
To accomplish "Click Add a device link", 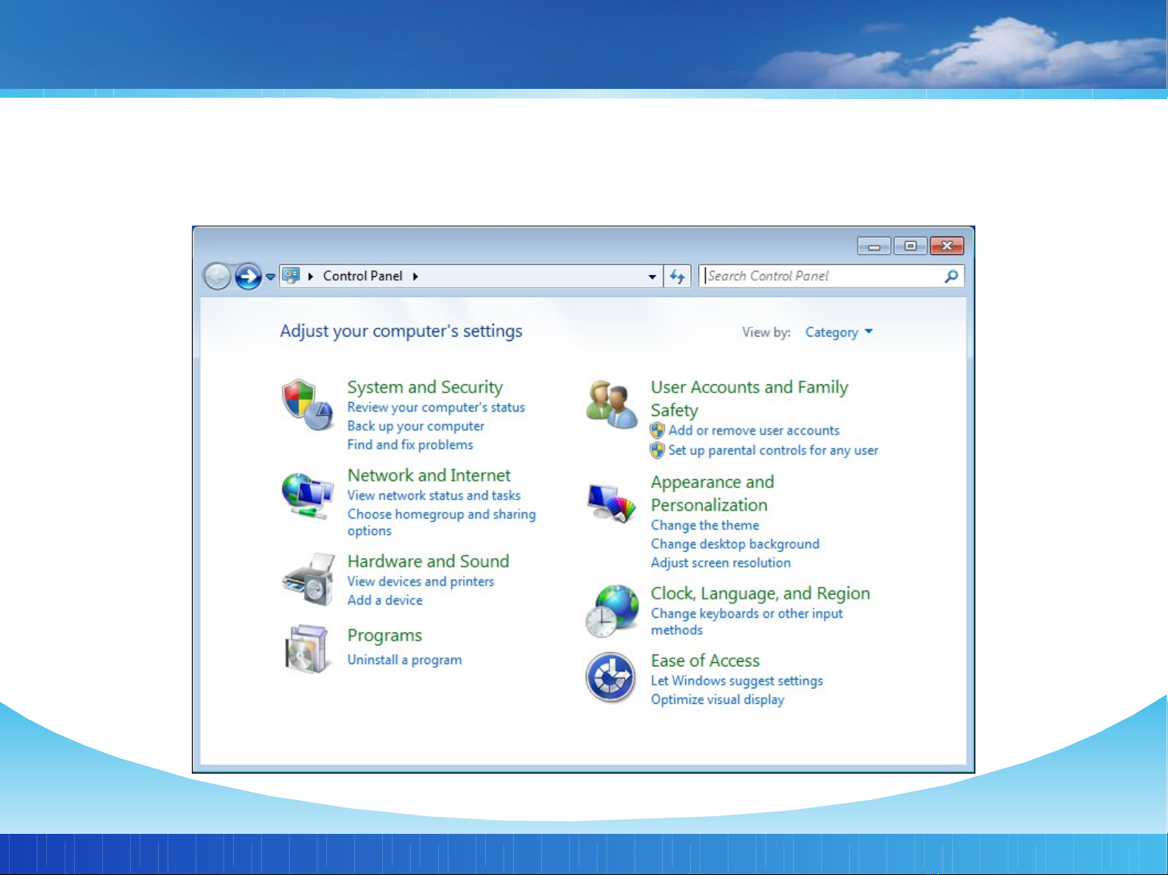I will (385, 600).
